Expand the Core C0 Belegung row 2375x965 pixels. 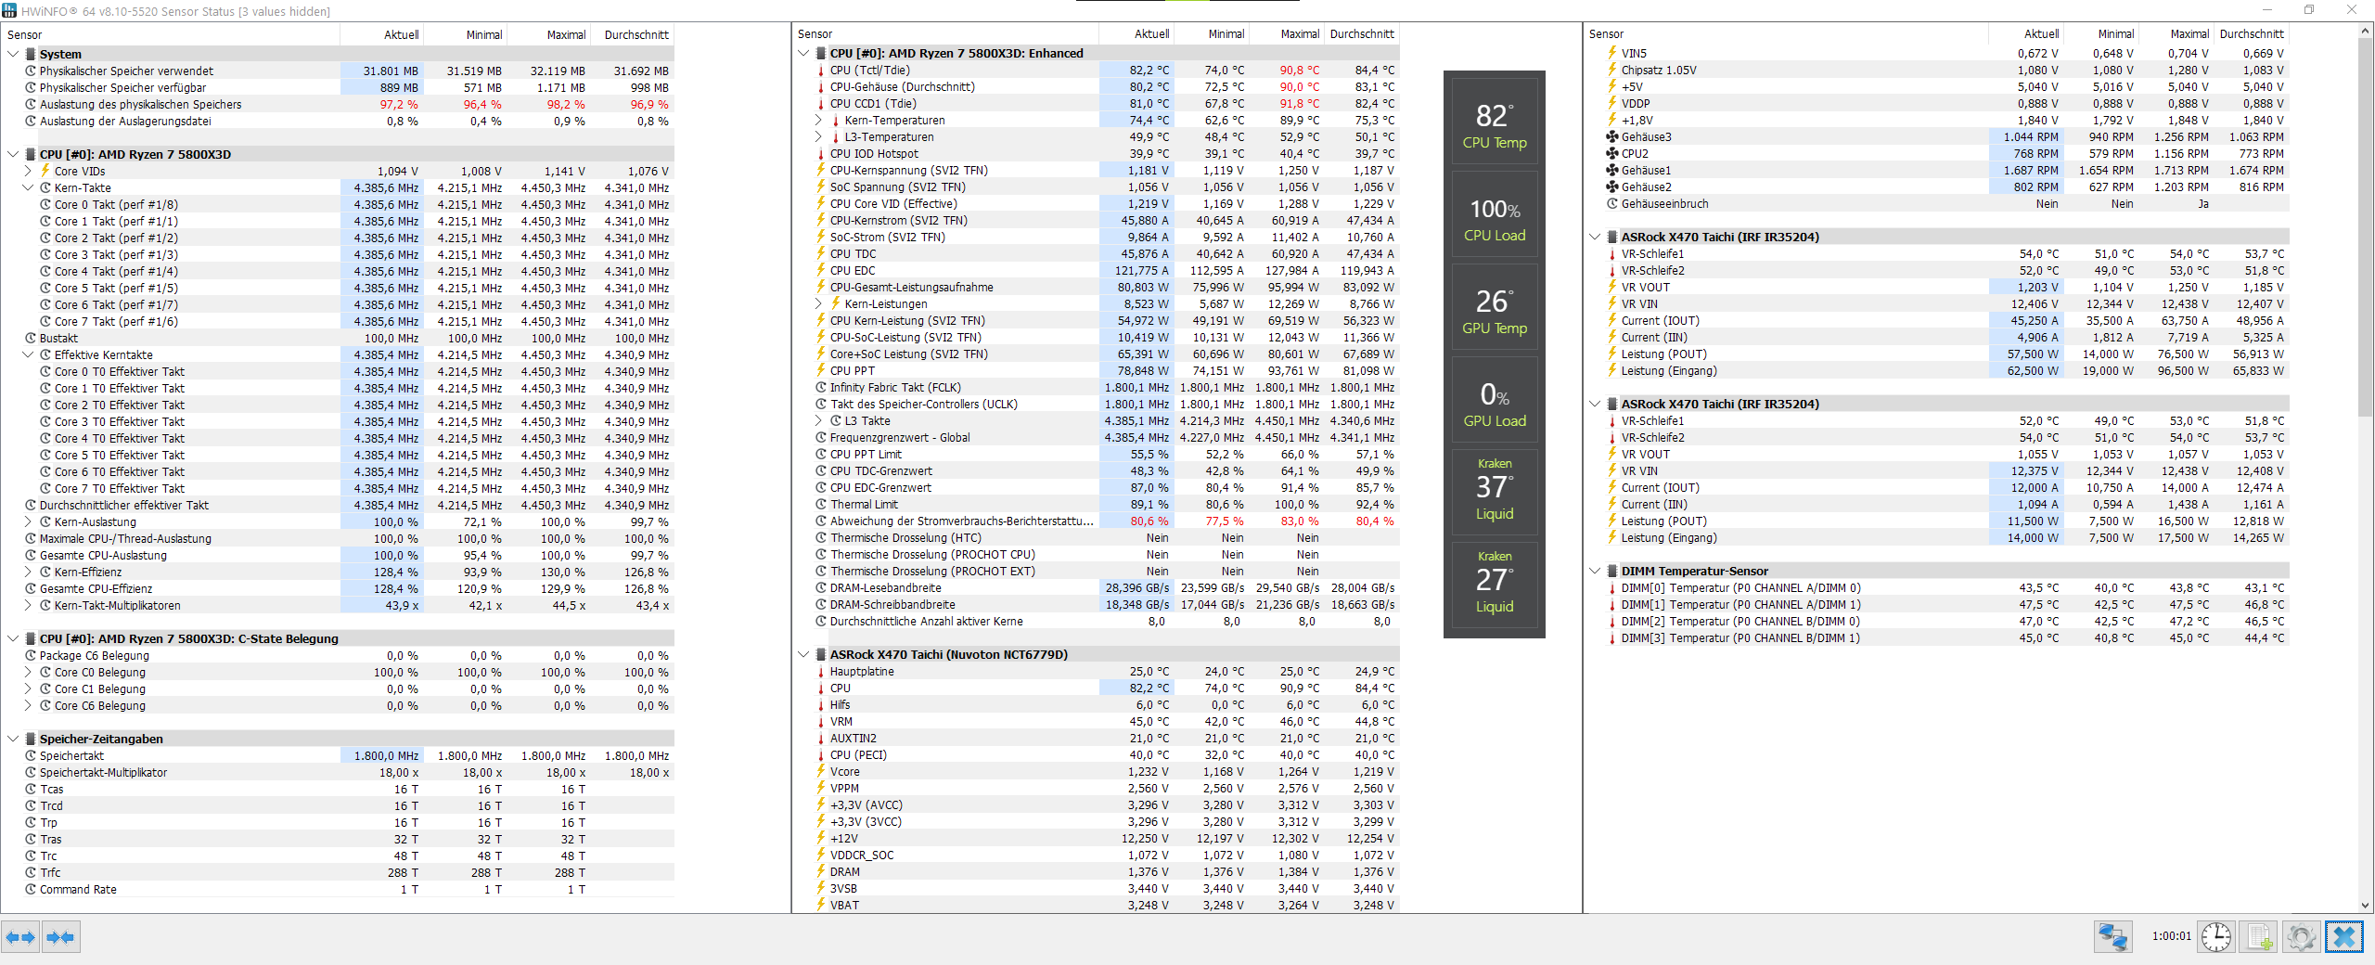point(28,672)
